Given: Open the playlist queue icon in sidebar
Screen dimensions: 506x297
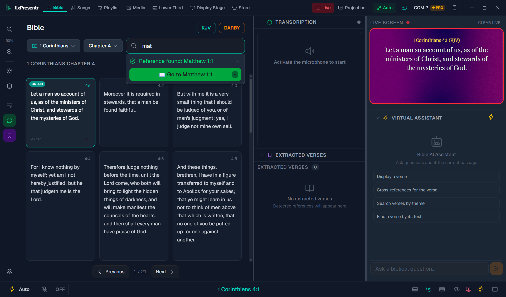Looking at the screenshot, I should (9, 106).
